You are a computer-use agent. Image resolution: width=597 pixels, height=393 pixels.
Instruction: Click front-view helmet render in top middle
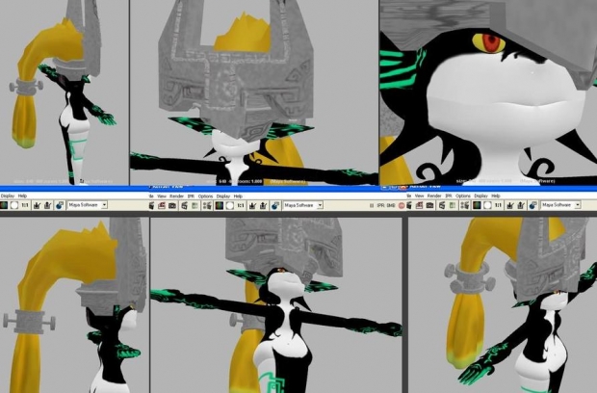coord(254,92)
